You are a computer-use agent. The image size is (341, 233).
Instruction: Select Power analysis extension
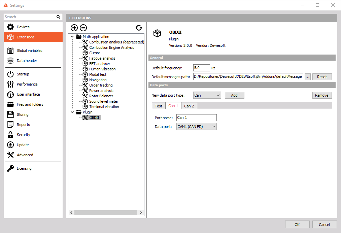coord(101,91)
